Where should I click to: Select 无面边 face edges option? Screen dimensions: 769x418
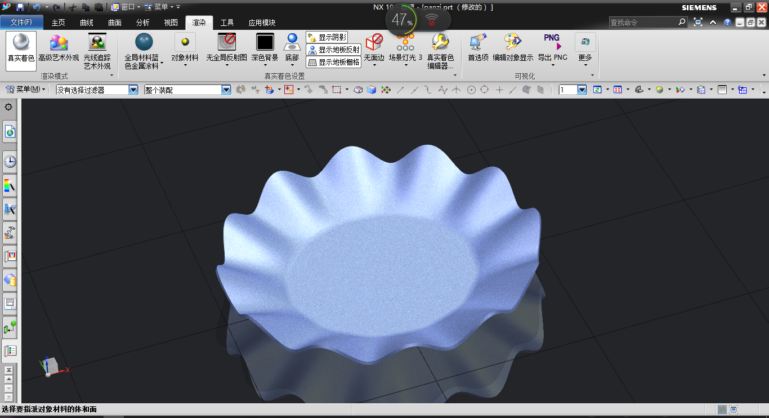coord(374,50)
